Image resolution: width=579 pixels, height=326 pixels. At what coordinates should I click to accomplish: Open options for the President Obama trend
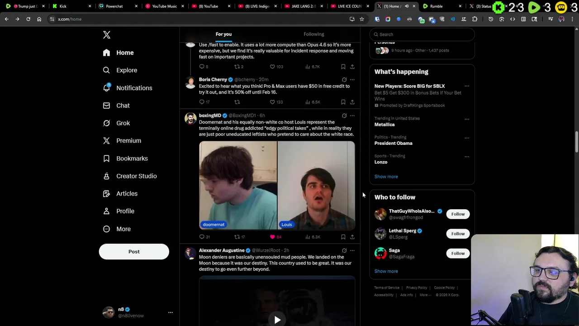tap(467, 138)
